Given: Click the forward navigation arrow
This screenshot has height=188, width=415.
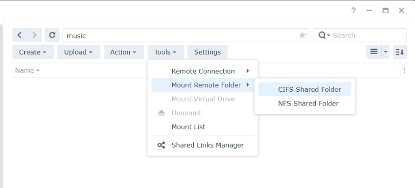Looking at the screenshot, I should pyautogui.click(x=34, y=35).
